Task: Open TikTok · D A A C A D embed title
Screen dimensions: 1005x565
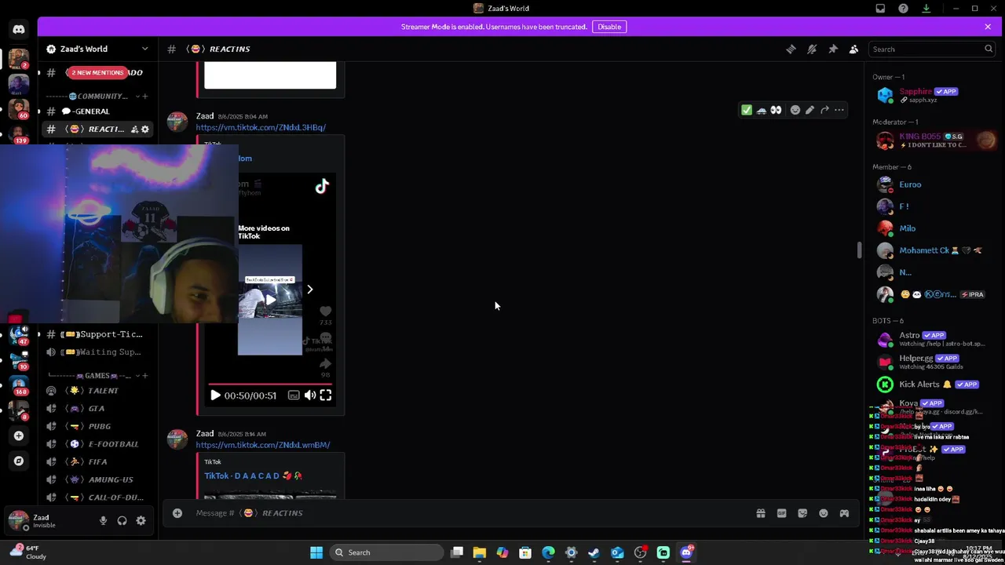Action: click(253, 476)
